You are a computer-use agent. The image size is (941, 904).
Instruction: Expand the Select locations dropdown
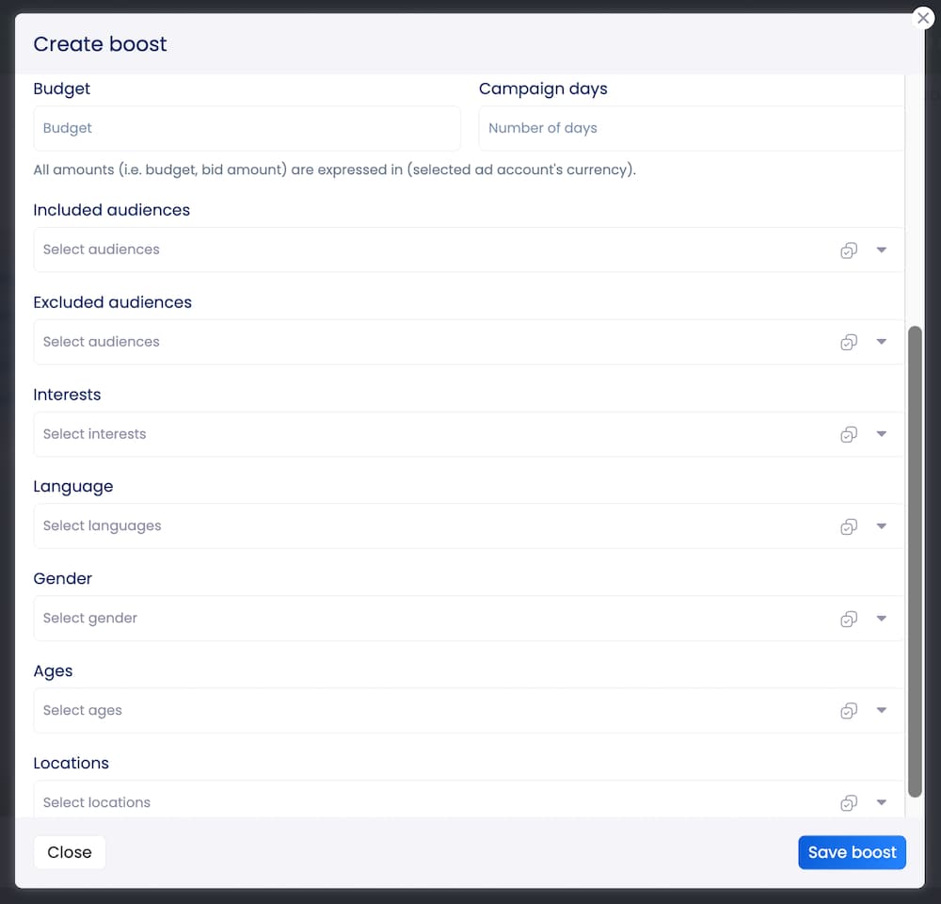882,801
